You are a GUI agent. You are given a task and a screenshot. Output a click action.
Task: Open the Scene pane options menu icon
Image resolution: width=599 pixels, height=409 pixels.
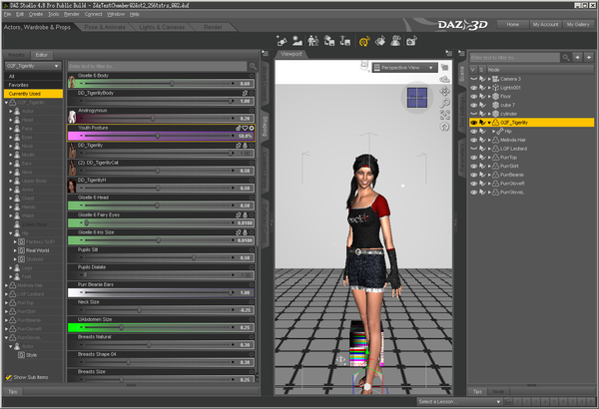point(462,54)
